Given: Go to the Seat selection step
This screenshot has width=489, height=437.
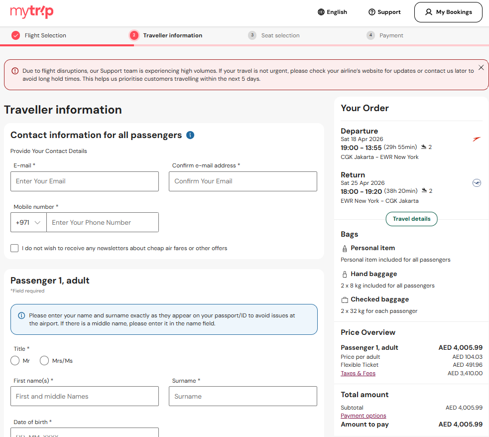Looking at the screenshot, I should pyautogui.click(x=280, y=35).
